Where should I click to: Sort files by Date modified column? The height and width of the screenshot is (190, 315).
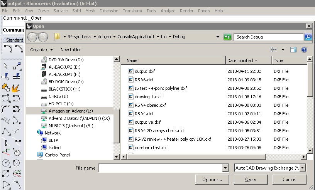[249, 61]
